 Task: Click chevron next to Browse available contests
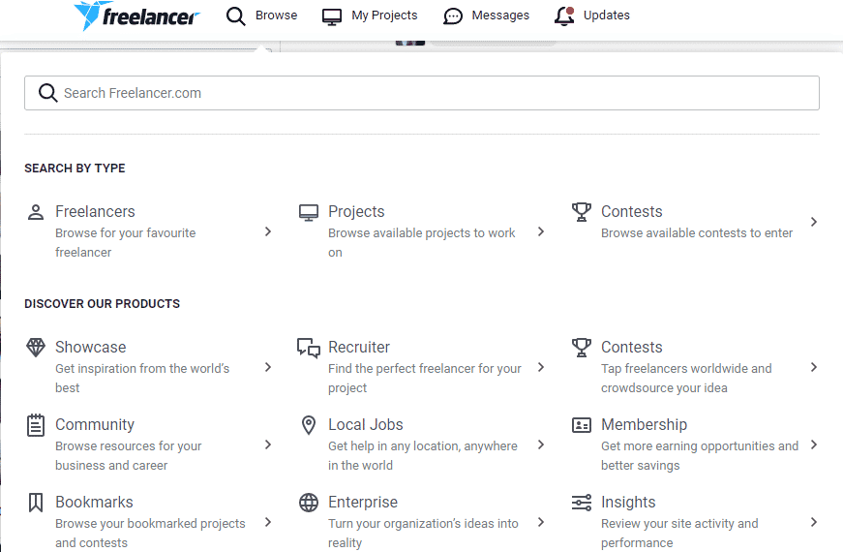point(813,222)
